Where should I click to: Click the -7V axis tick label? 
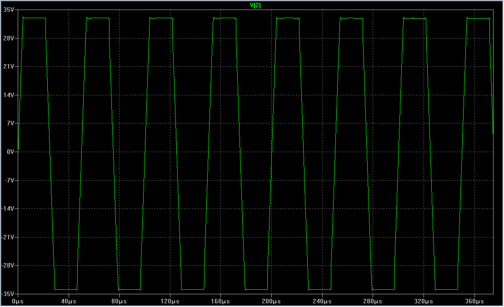[10, 180]
